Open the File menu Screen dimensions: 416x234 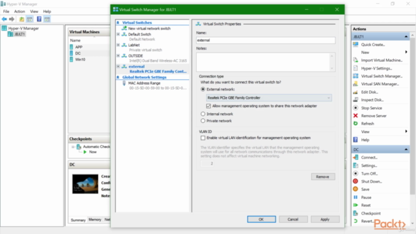[6, 12]
